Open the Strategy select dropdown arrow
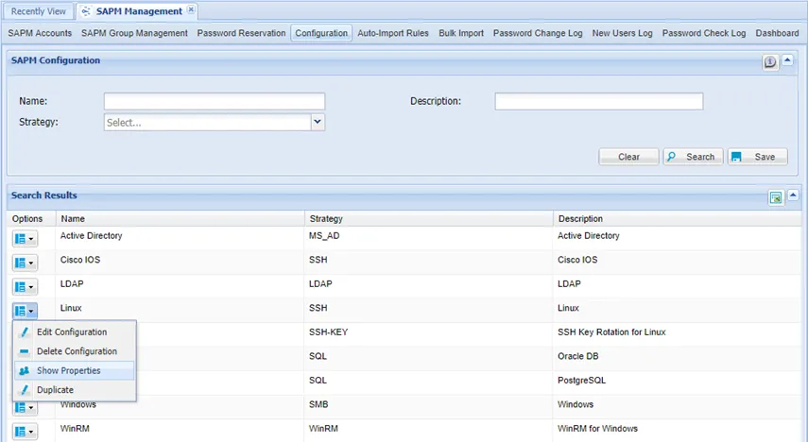 pyautogui.click(x=318, y=122)
